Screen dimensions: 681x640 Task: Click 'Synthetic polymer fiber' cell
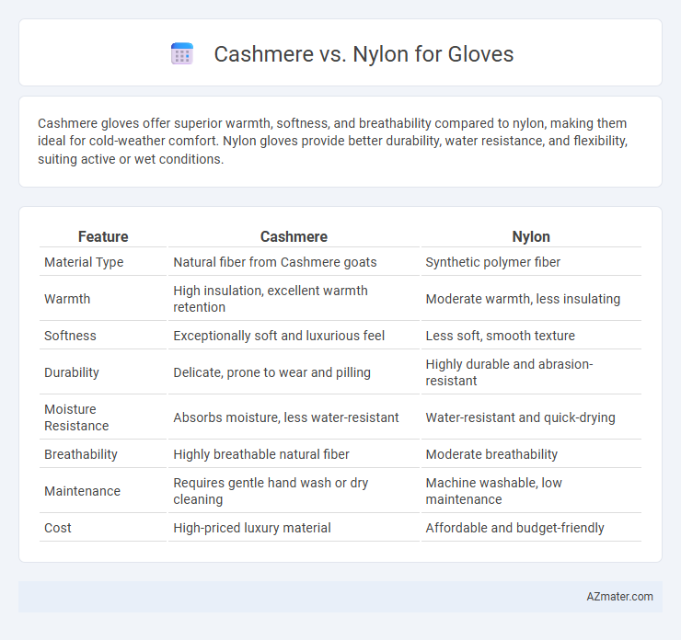coord(493,262)
